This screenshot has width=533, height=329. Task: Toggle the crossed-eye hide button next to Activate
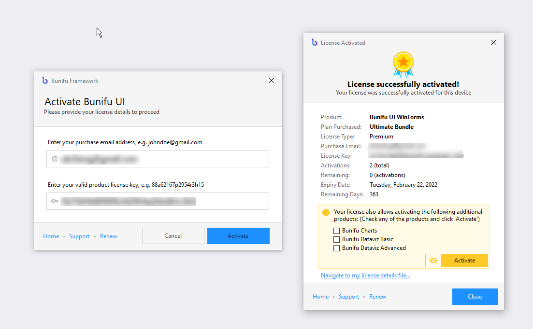pos(433,260)
